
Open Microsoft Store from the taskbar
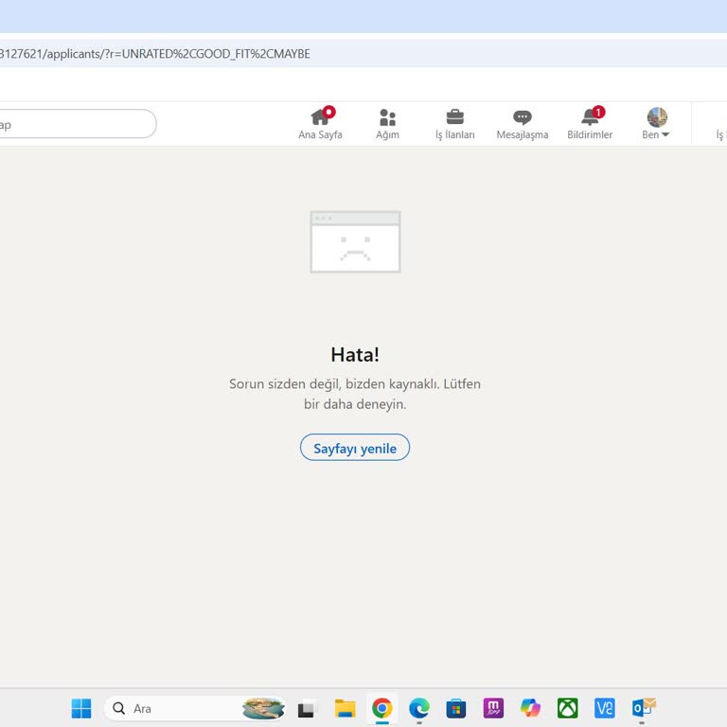(x=456, y=708)
